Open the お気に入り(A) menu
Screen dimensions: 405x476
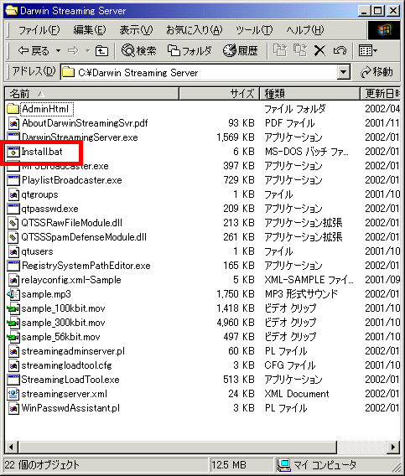tap(194, 30)
